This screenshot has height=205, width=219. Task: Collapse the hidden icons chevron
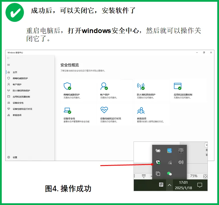pos(170,185)
